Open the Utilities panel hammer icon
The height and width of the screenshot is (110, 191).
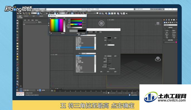click(x=176, y=20)
